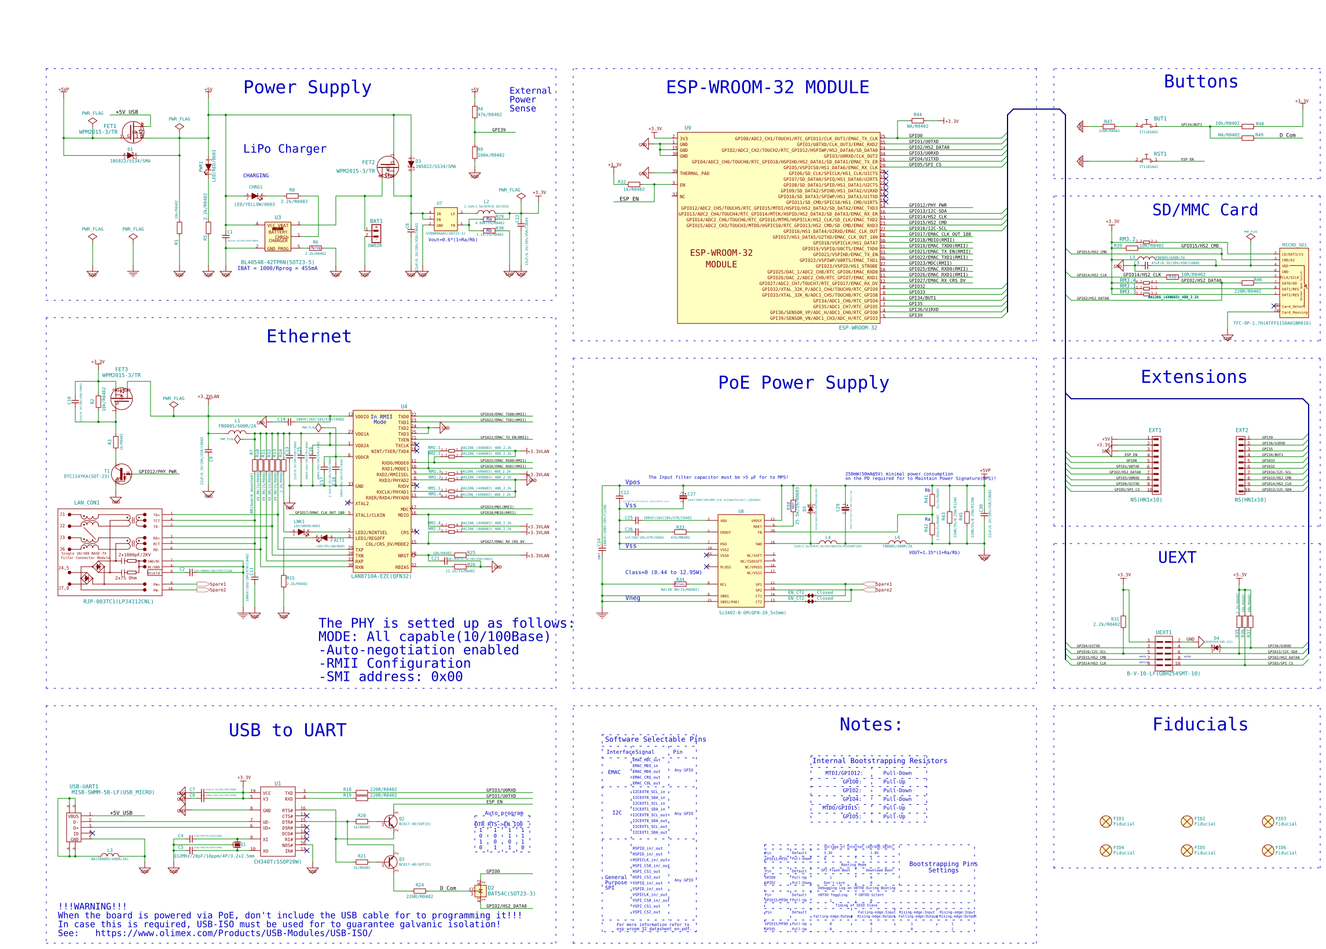Image resolution: width=1326 pixels, height=949 pixels.
Task: Click the "PoE Power Supply" heading
Action: pos(804,383)
